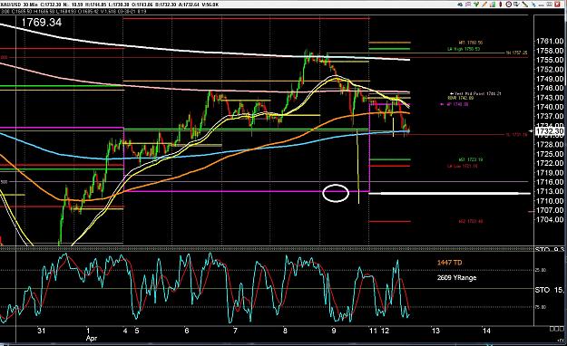The width and height of the screenshot is (567, 346).
Task: Click the red LN Low level label
Action: click(x=463, y=166)
